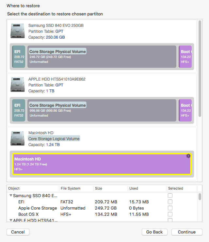Viewport: 209px width, 242px height.
Task: Click the APPLE HDD HTS541010A9E662 drive icon
Action: pyautogui.click(x=18, y=84)
